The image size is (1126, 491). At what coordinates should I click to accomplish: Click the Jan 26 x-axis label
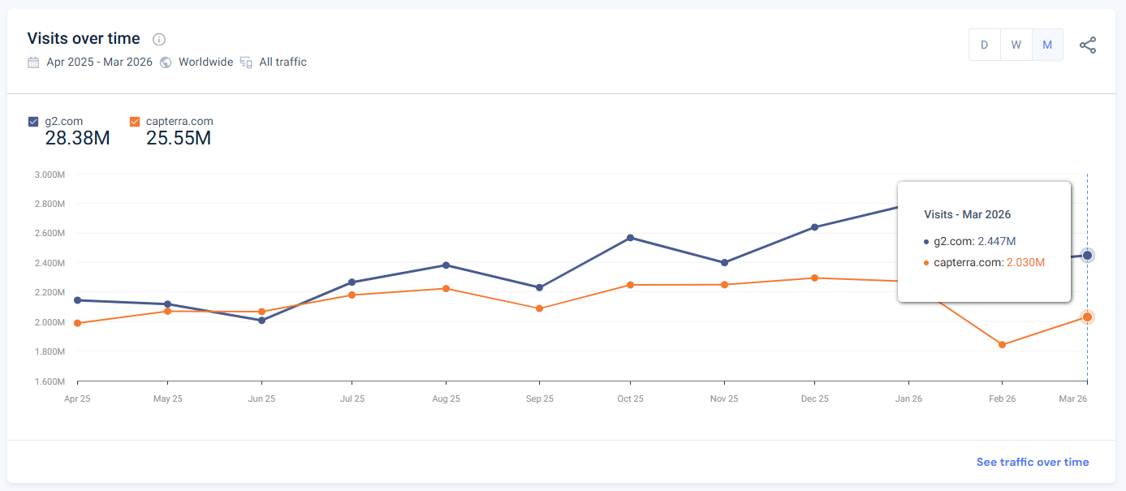point(908,398)
